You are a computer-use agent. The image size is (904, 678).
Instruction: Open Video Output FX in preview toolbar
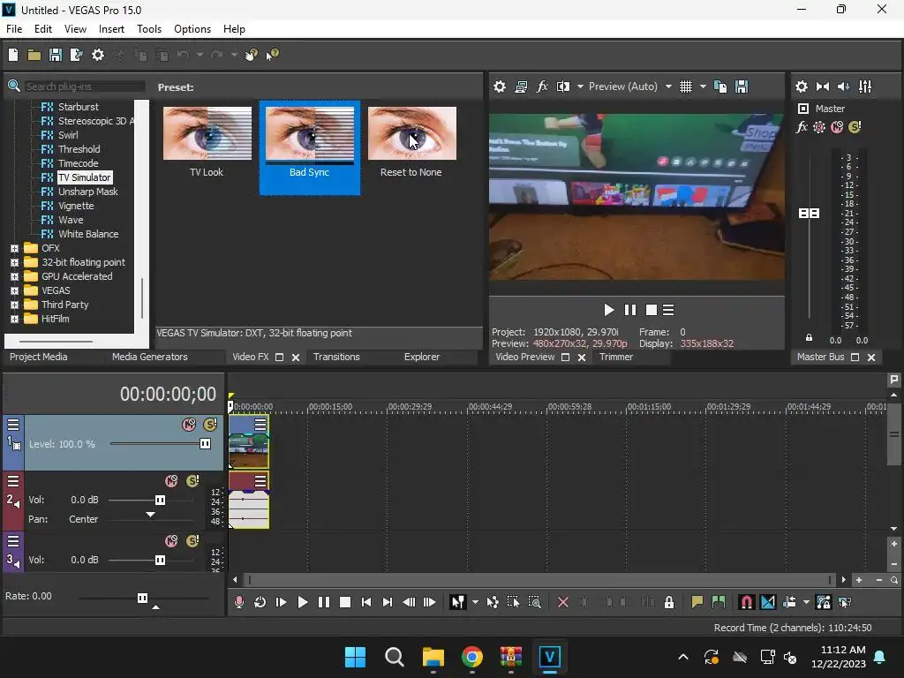pyautogui.click(x=542, y=87)
